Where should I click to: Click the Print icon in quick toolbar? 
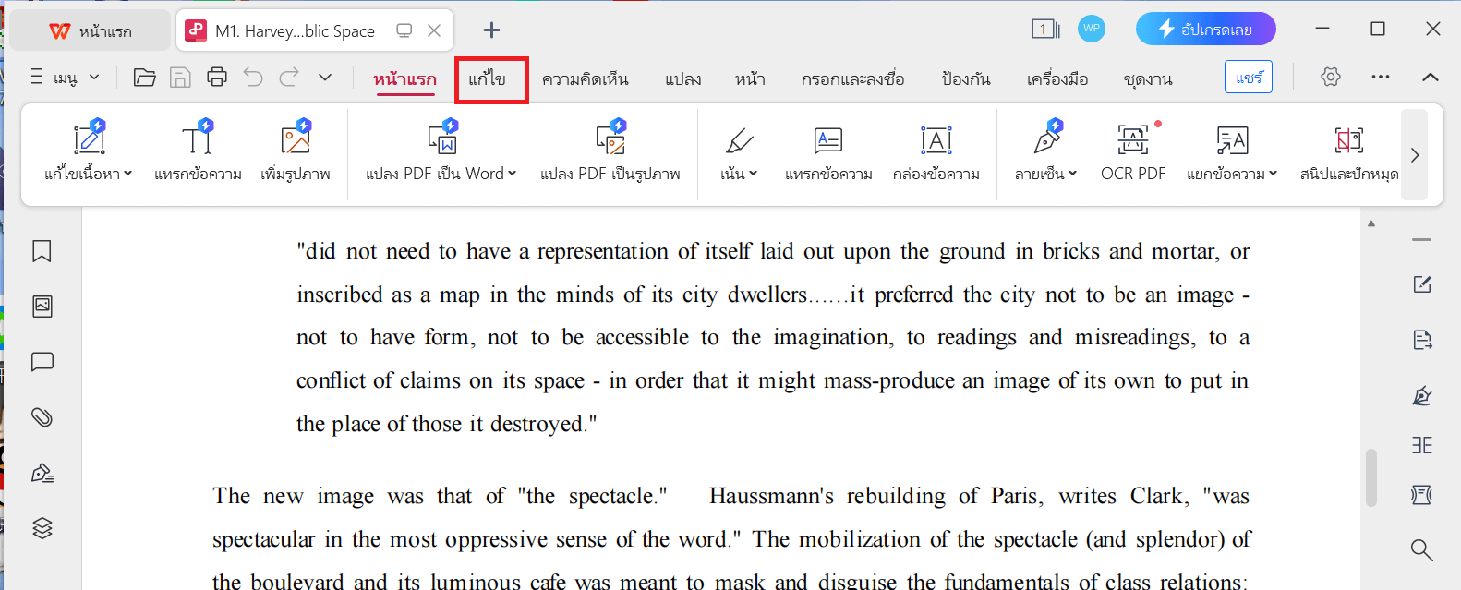[217, 78]
